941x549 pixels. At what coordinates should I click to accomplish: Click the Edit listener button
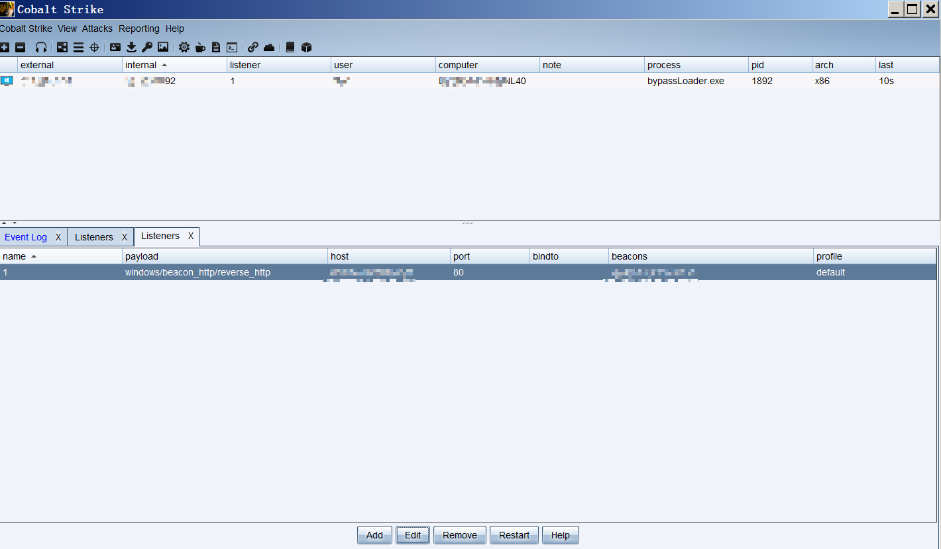[413, 535]
